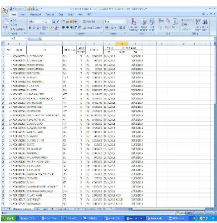Toggle Underline formatting
Viewport: 217px width, 223px height.
38,28
